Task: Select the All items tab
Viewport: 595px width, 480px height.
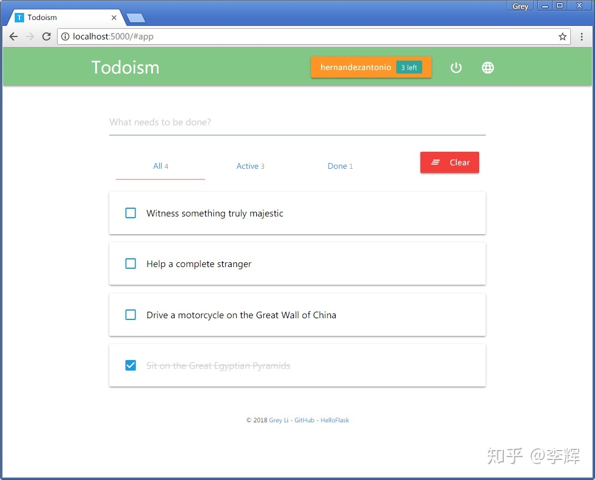Action: (x=161, y=166)
